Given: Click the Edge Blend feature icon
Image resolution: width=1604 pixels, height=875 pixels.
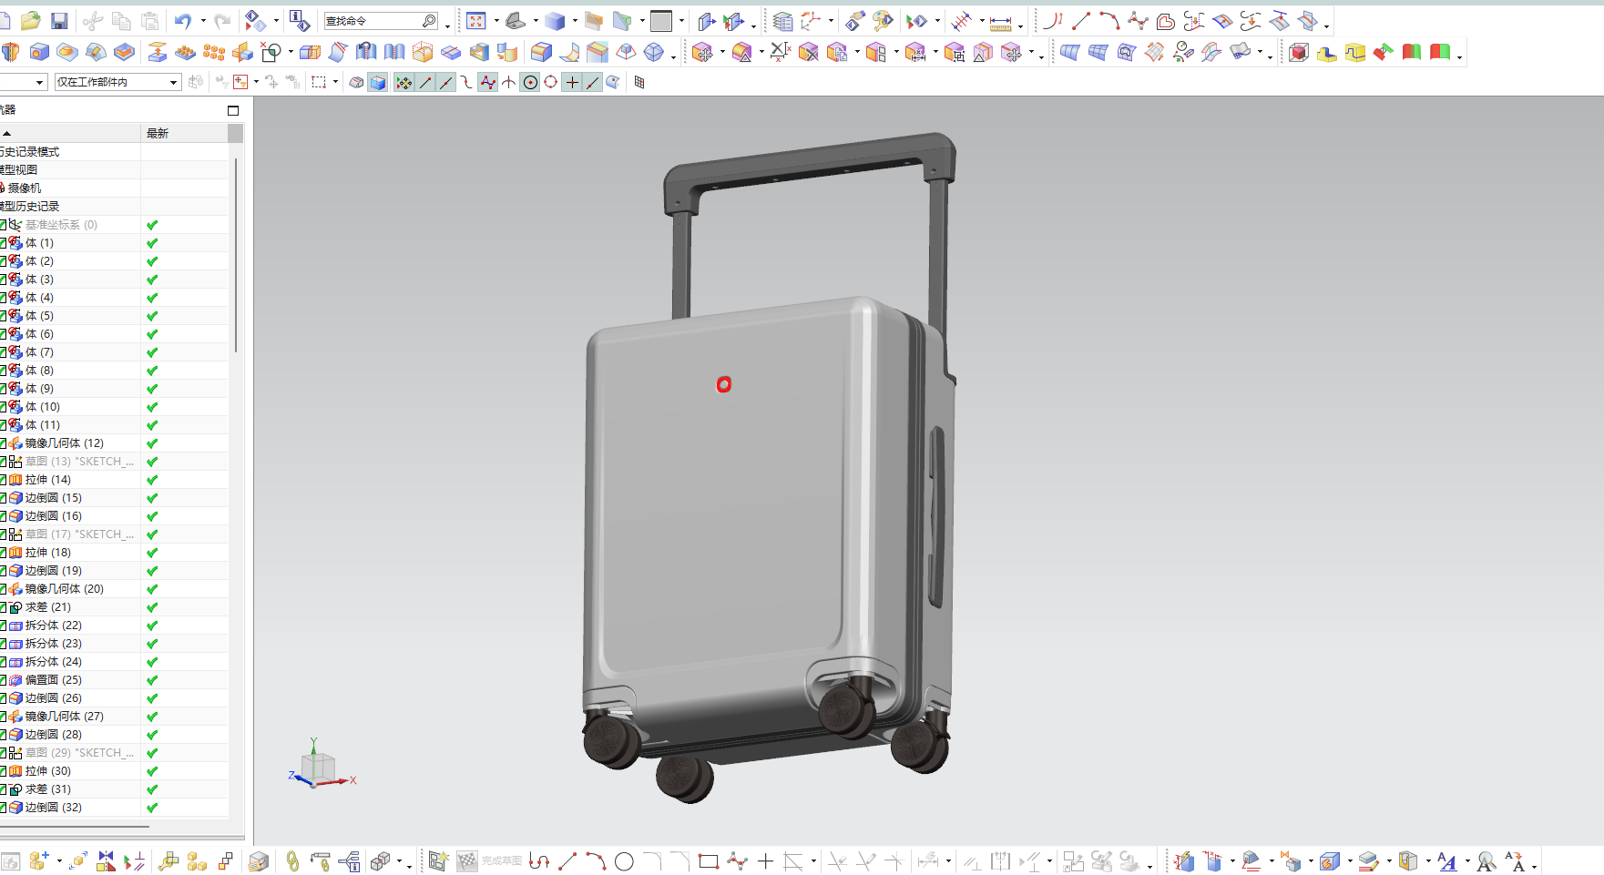Looking at the screenshot, I should pos(541,52).
